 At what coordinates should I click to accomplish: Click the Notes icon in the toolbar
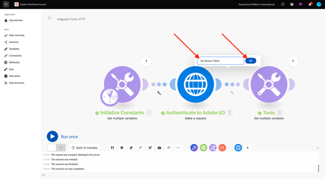click(x=131, y=147)
